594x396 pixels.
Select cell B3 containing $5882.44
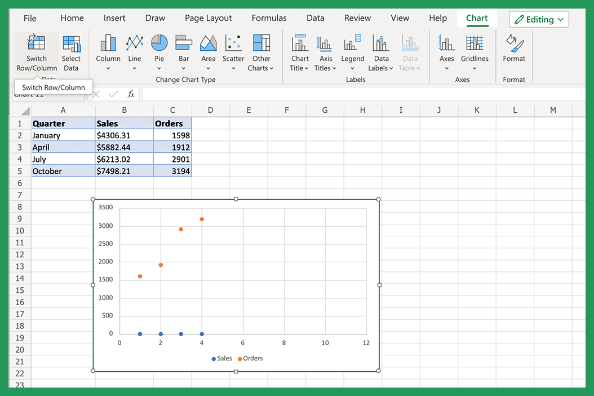point(124,147)
